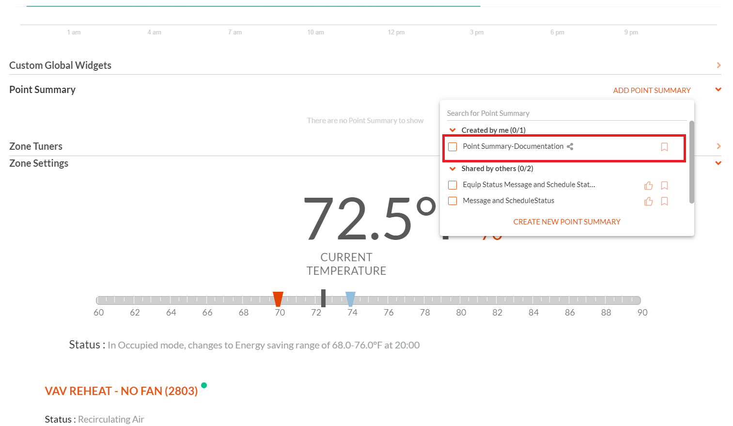Focus the Search for Point Summary field
Screen dimensions: 733x426
coord(566,113)
